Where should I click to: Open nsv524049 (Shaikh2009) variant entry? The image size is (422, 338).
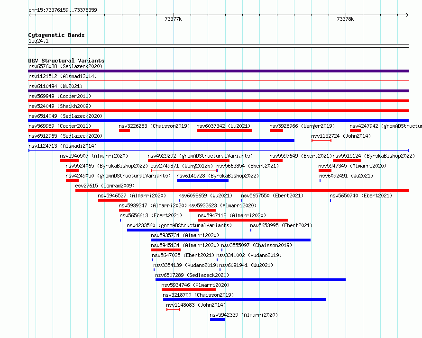coord(60,106)
